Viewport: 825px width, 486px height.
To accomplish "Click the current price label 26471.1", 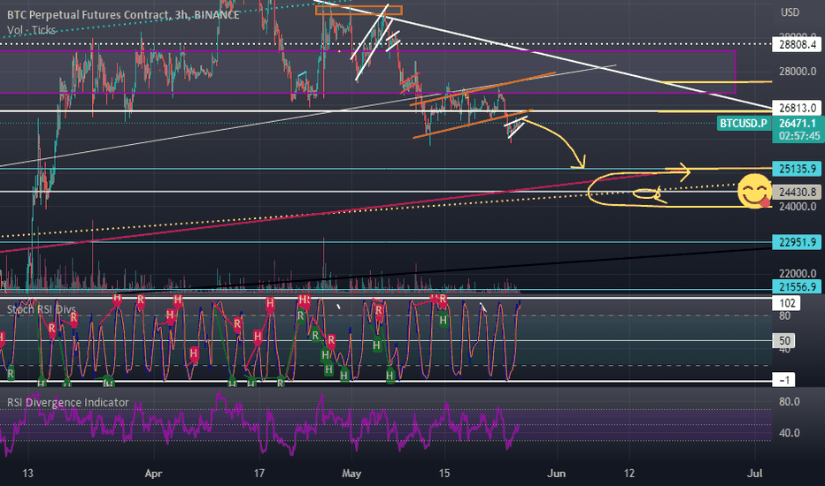I will pos(798,124).
